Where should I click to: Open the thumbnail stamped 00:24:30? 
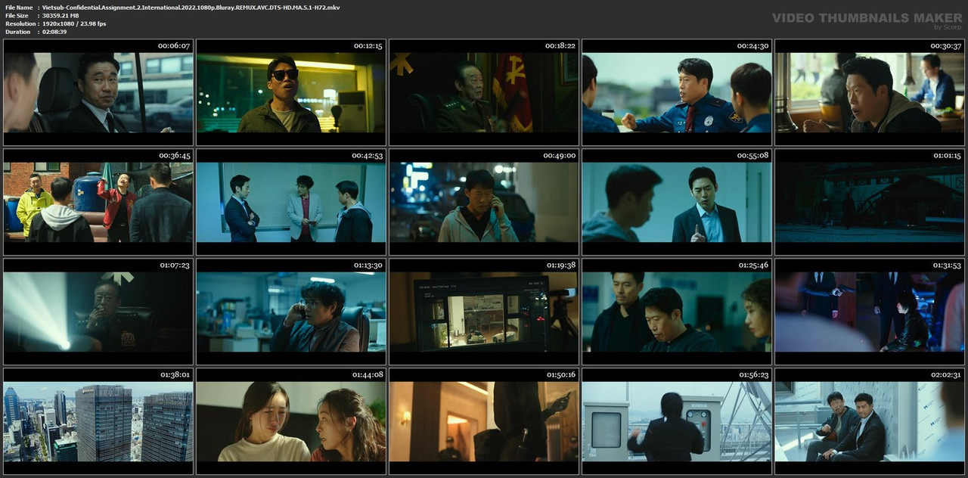click(x=677, y=92)
